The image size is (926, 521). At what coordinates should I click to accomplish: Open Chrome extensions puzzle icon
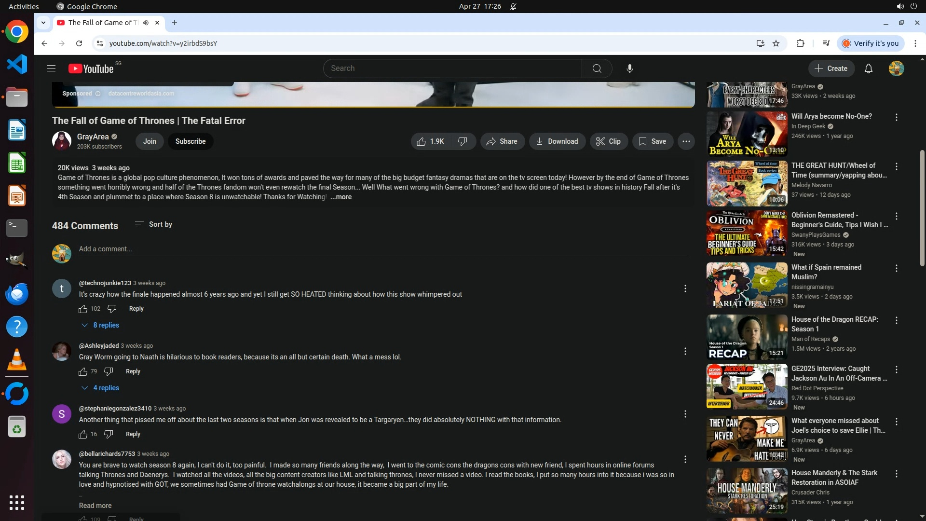[x=800, y=43]
